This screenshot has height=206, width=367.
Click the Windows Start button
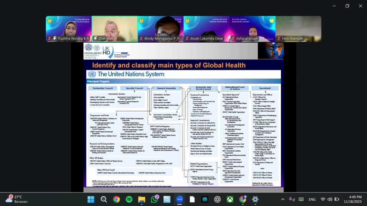[x=91, y=199]
